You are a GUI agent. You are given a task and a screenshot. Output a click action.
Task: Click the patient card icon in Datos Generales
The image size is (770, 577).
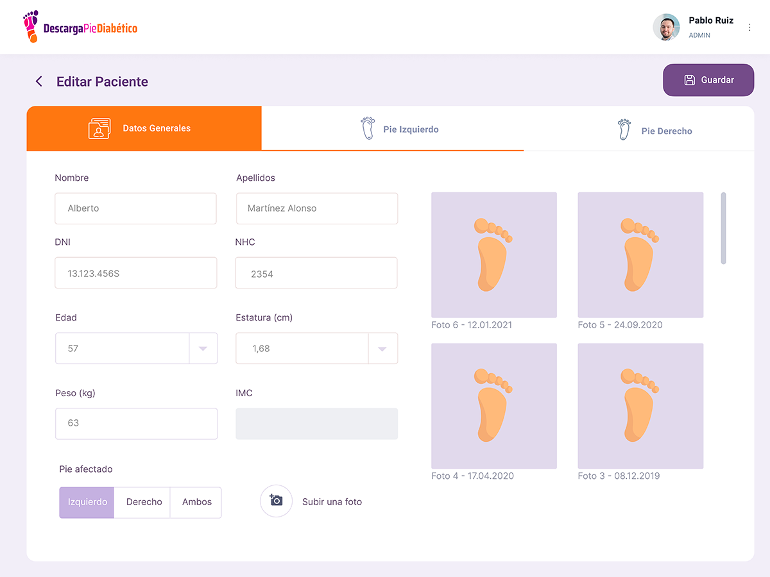[x=99, y=128]
